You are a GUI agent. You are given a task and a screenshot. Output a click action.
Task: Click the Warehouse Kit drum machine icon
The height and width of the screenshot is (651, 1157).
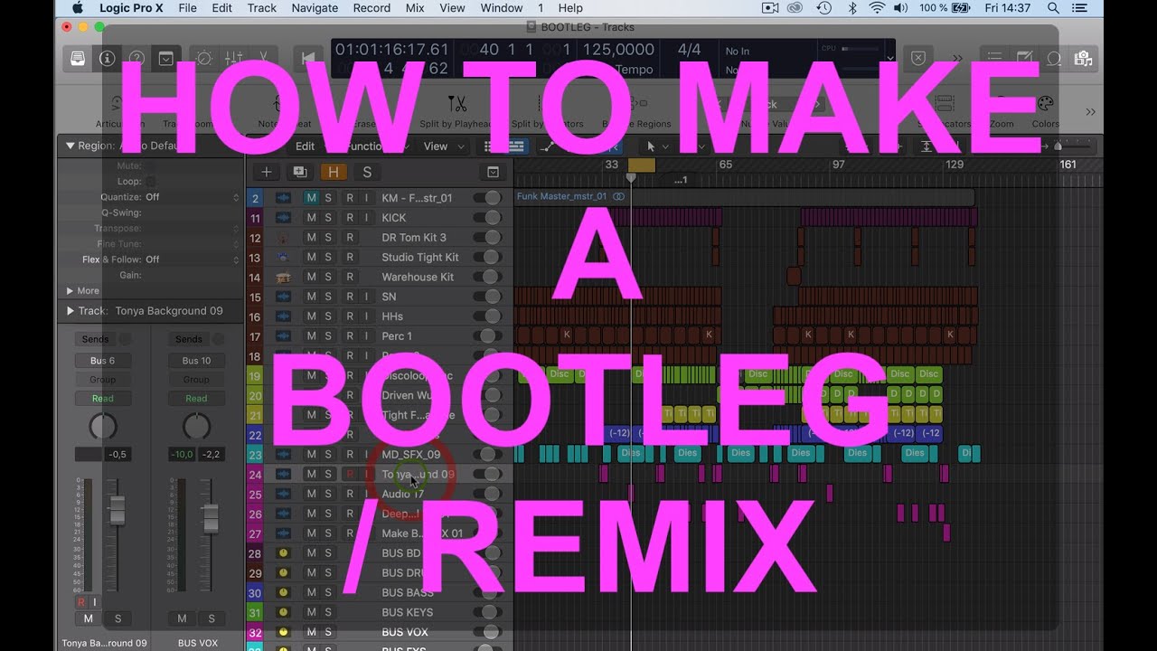pyautogui.click(x=283, y=277)
